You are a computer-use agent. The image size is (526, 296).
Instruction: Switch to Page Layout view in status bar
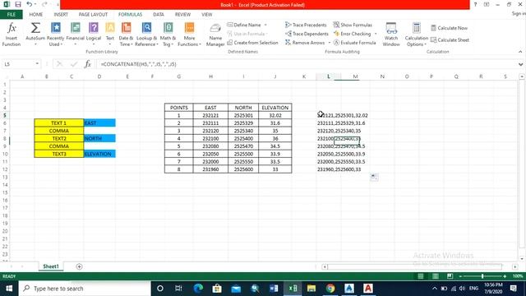436,276
